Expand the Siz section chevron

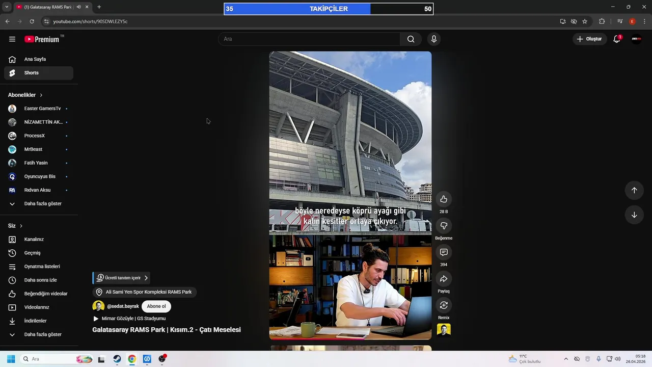pyautogui.click(x=21, y=226)
